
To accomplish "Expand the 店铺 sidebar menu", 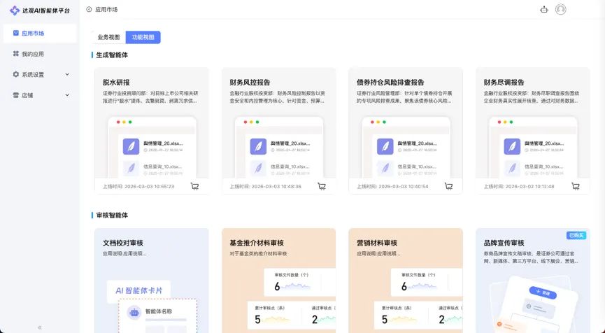I will pos(40,95).
